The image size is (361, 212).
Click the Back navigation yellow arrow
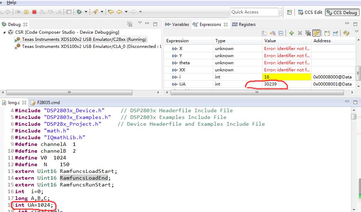[x=119, y=12]
